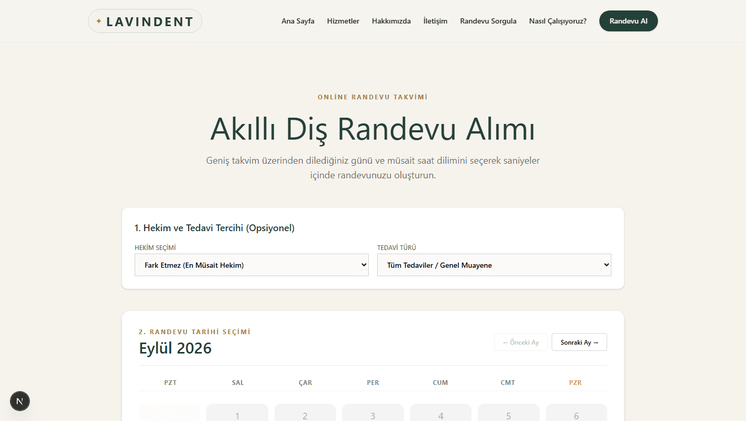This screenshot has height=421, width=746.
Task: Open Hakkımızda in the navigation
Action: point(391,21)
